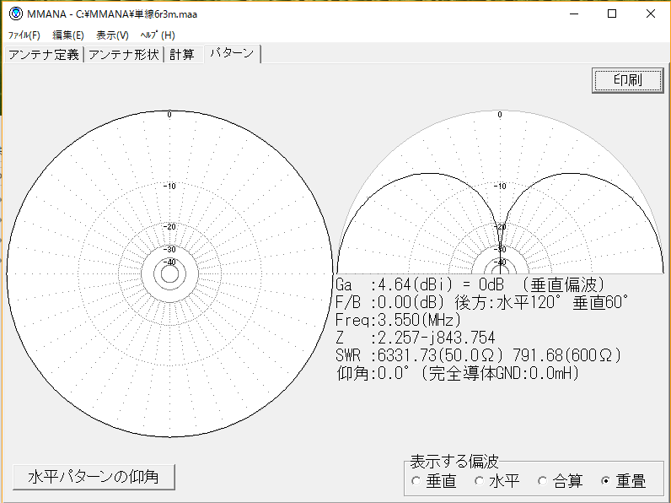The width and height of the screenshot is (671, 503).
Task: Maximize the MMANA window
Action: pos(612,14)
